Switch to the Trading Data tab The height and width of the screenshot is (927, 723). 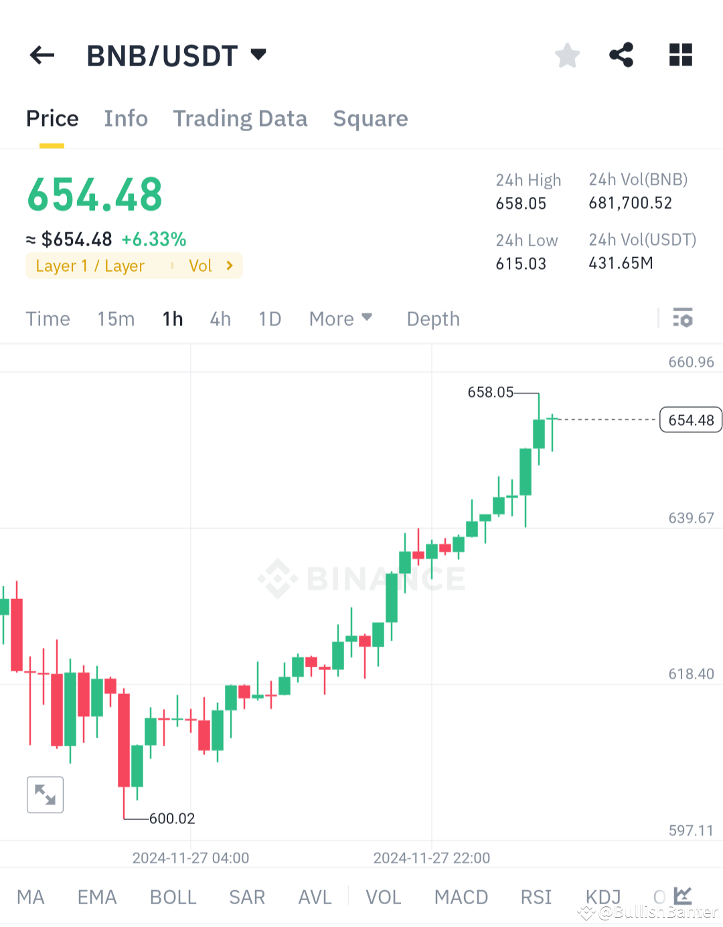[240, 118]
